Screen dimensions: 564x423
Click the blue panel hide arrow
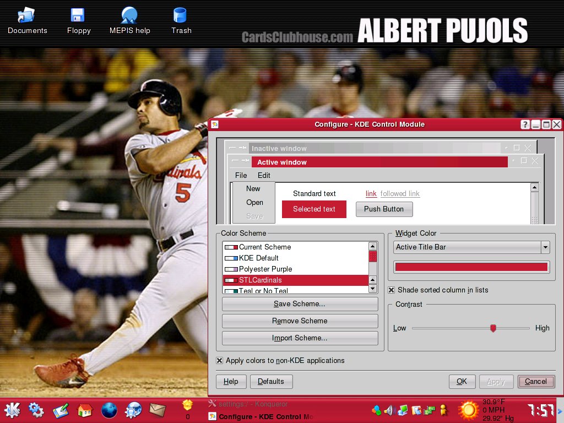click(560, 410)
